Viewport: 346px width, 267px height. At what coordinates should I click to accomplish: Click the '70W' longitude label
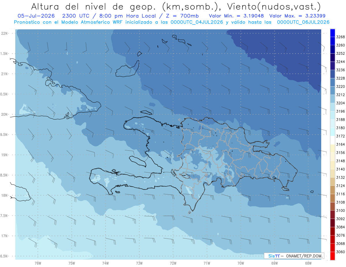[x=241, y=263]
